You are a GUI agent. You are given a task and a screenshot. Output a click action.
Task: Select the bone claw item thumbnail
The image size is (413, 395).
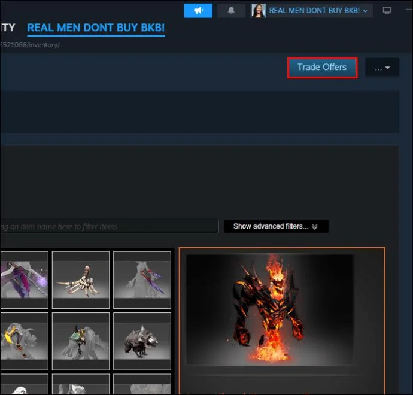pos(81,279)
